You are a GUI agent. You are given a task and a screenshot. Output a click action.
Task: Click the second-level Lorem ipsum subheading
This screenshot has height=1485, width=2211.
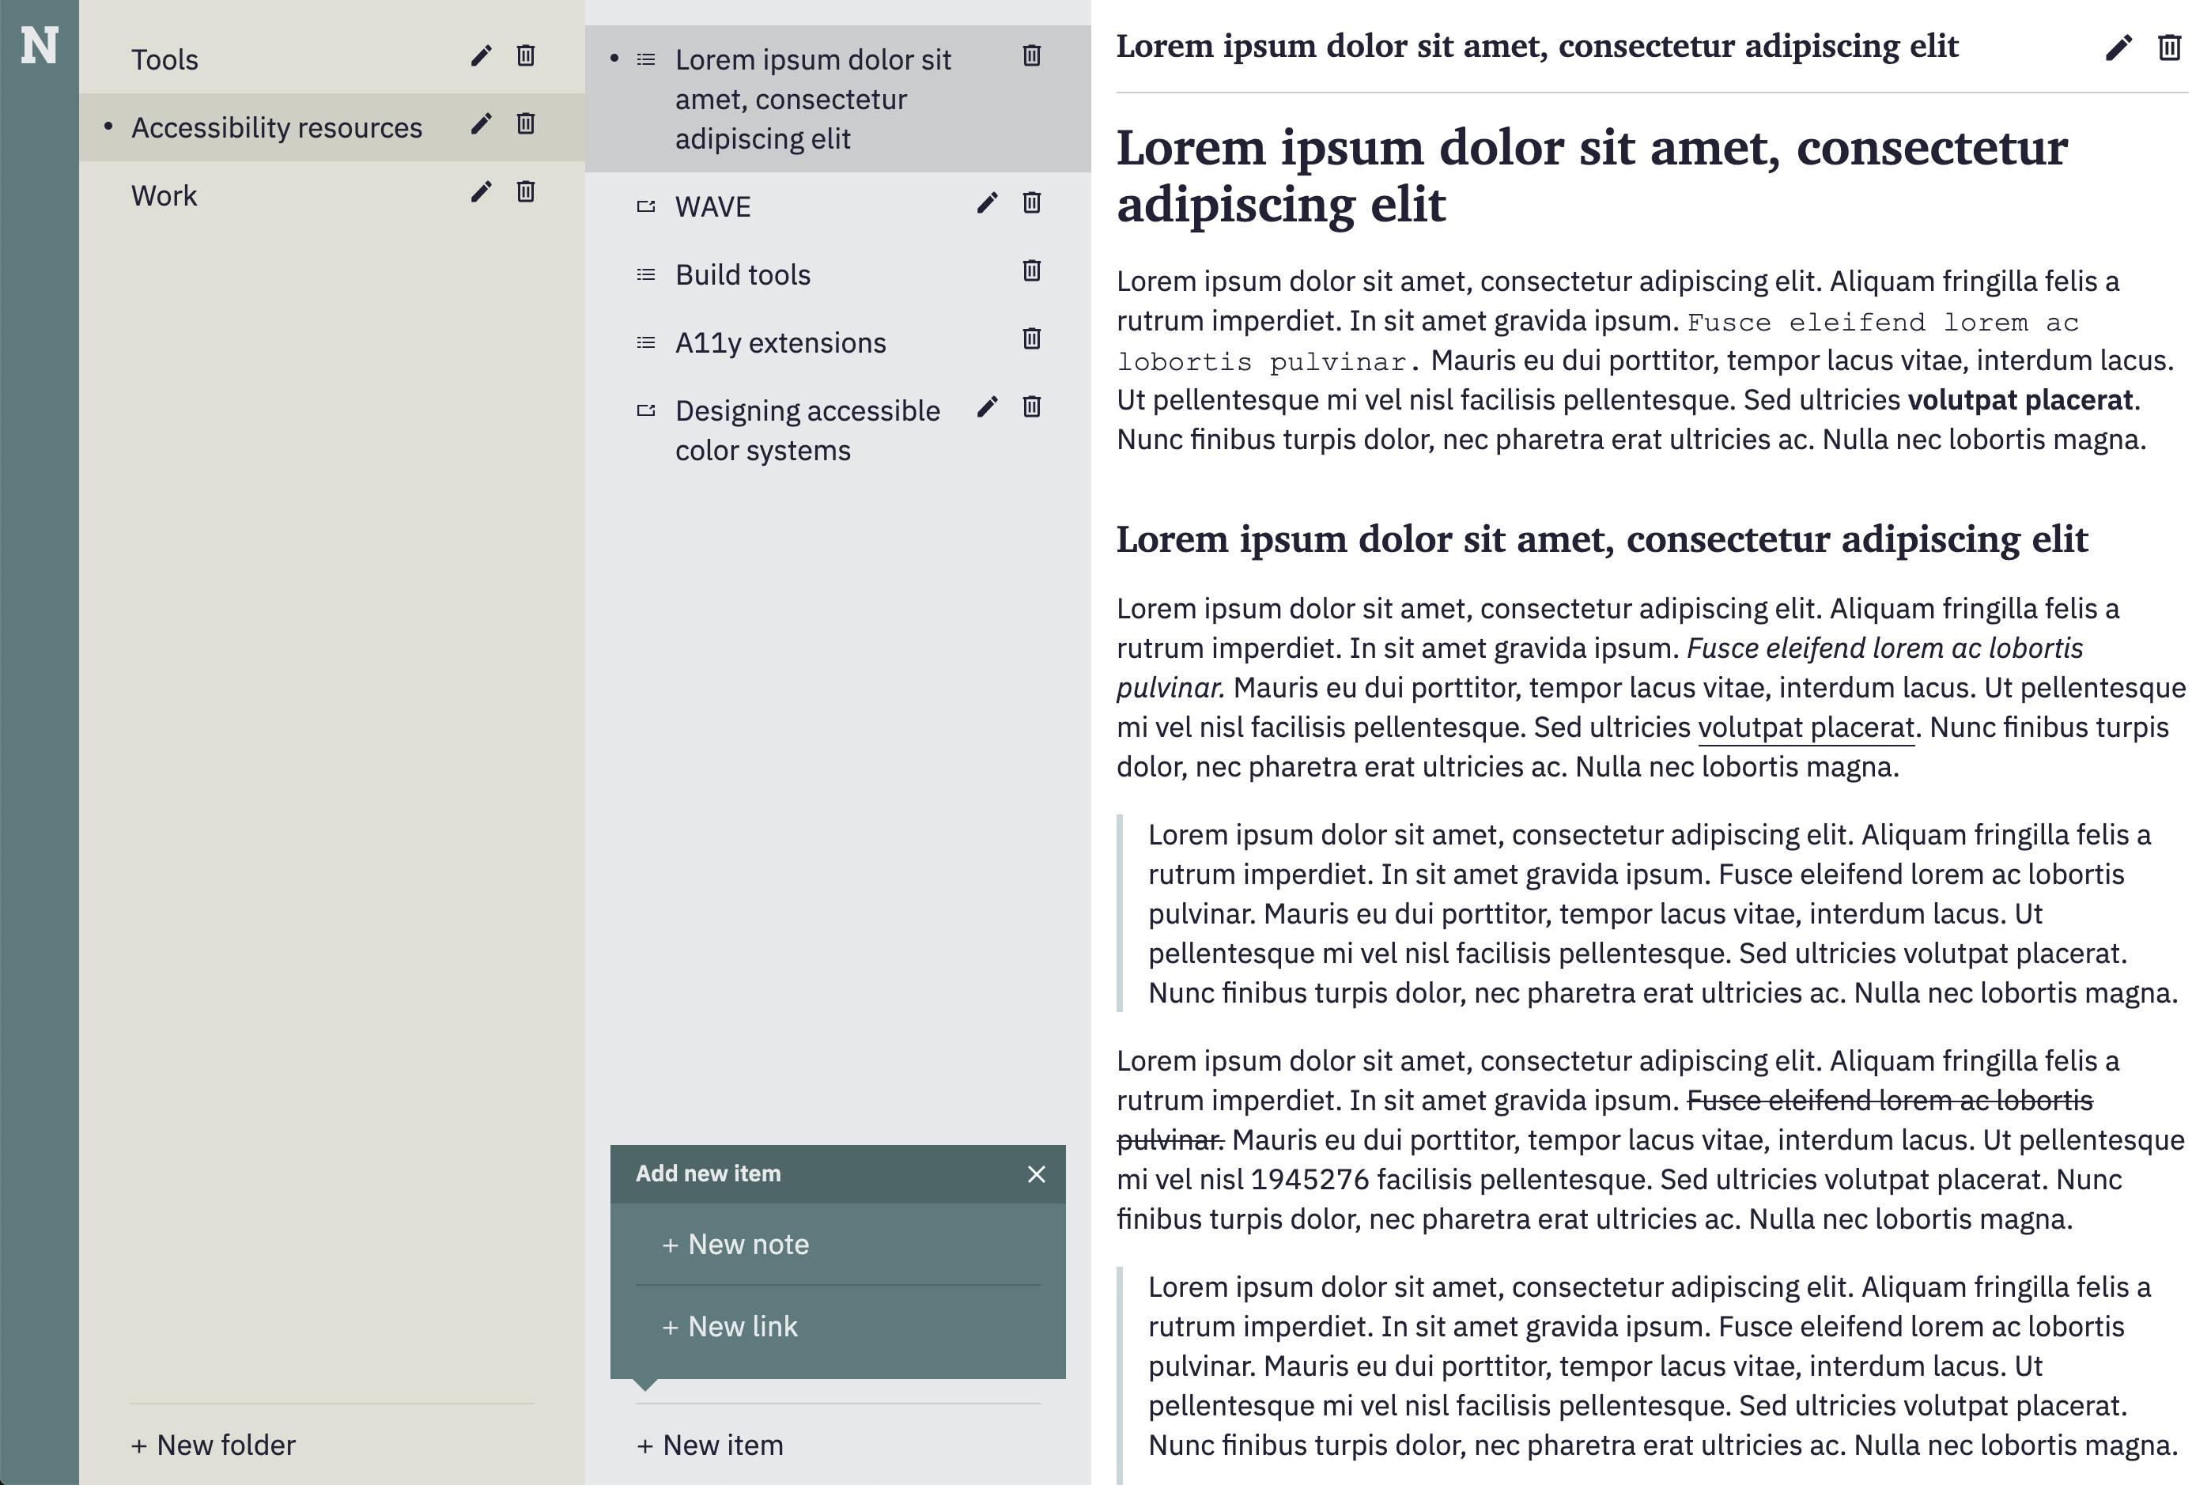tap(1601, 540)
